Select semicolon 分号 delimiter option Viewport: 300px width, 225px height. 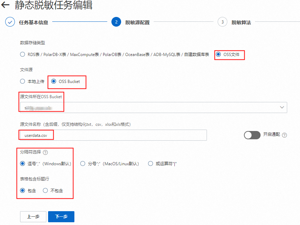[83, 163]
